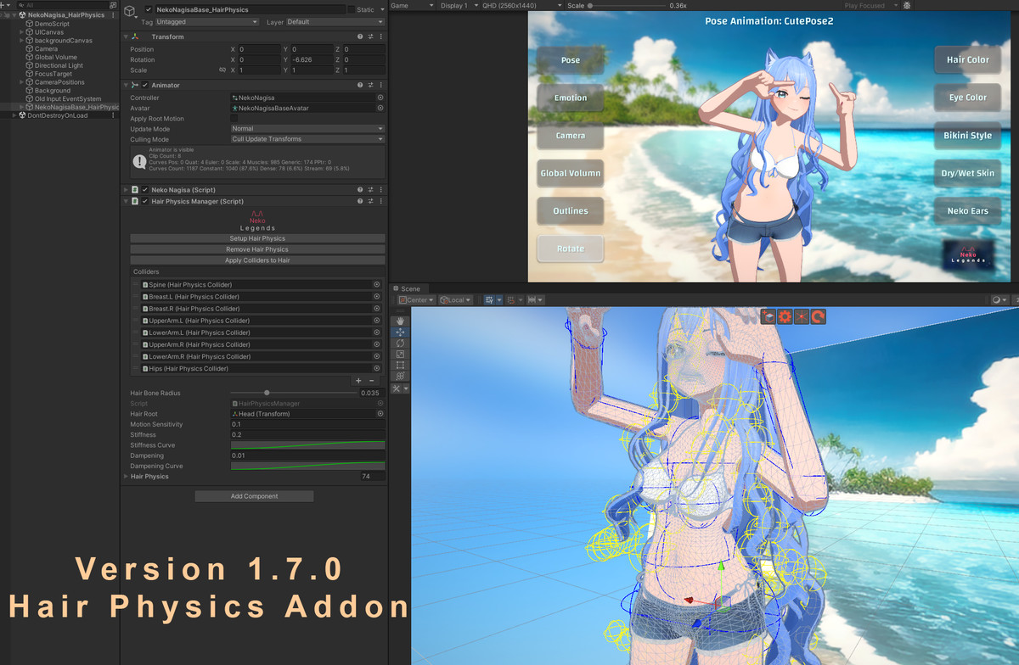
Task: Toggle the Static checkbox
Action: [x=352, y=9]
